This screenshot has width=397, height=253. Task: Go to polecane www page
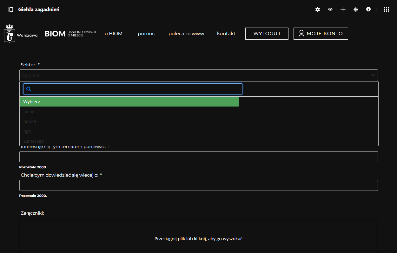(186, 34)
